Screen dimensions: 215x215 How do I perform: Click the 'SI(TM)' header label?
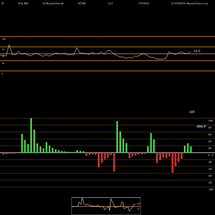click(x=82, y=3)
